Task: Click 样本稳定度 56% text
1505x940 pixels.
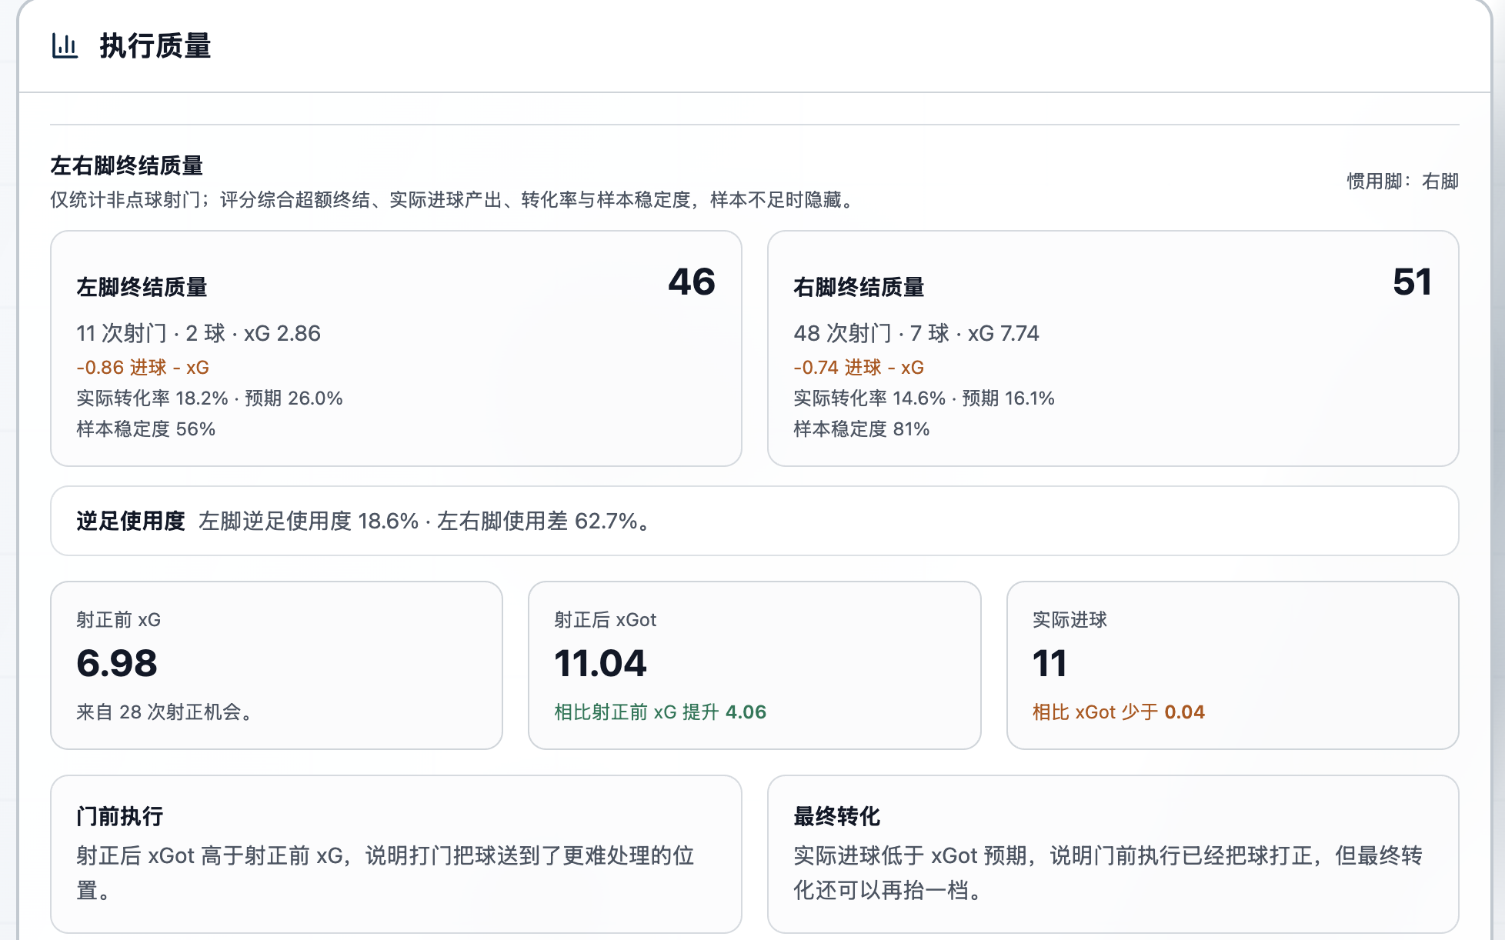Action: tap(146, 429)
